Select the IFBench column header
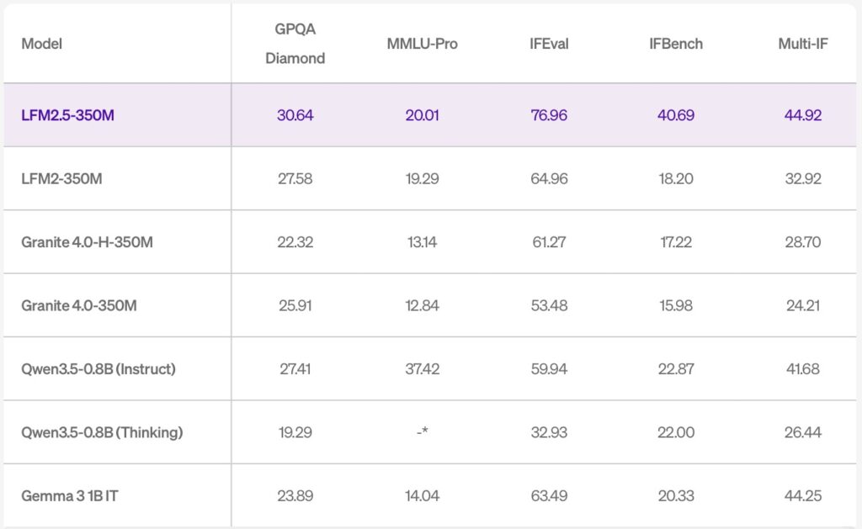The image size is (862, 529). coord(676,44)
